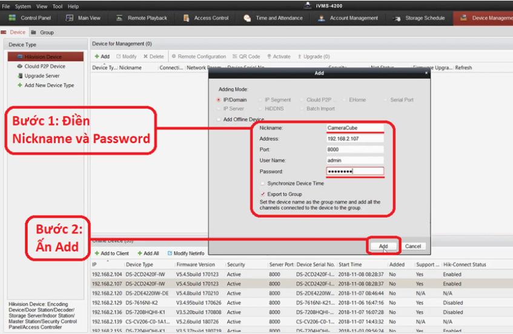This screenshot has width=513, height=334.
Task: Click Add button in Add dialog
Action: (x=383, y=246)
